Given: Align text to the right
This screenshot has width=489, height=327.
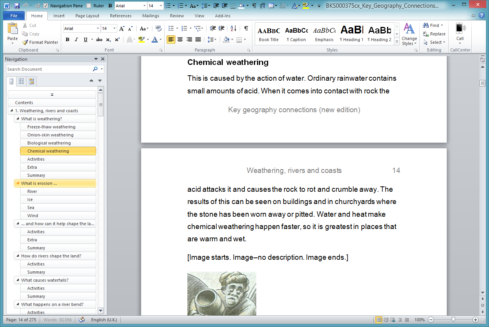Looking at the screenshot, I should [x=189, y=40].
